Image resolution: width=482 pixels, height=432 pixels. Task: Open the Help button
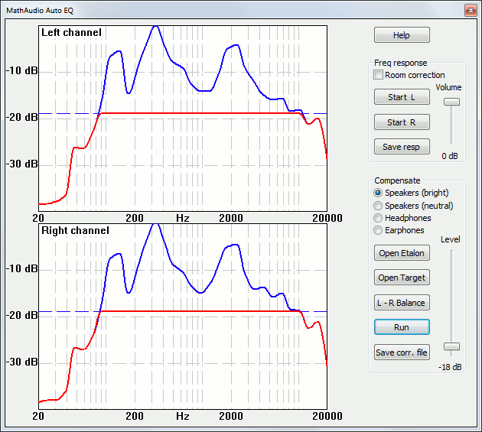point(402,35)
